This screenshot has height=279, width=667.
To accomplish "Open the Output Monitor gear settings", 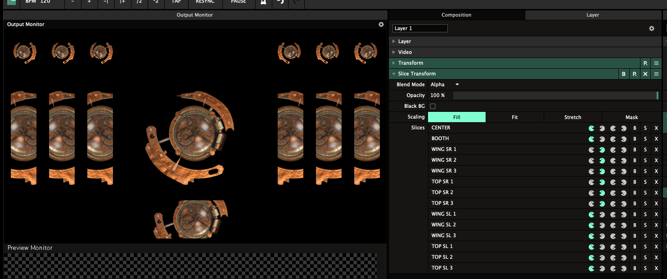I will (x=381, y=24).
